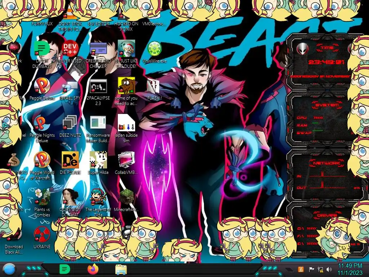Viewport: 369px width, 277px height.
Task: Open the DIE PLEASE 'De' icon
Action: [70, 160]
